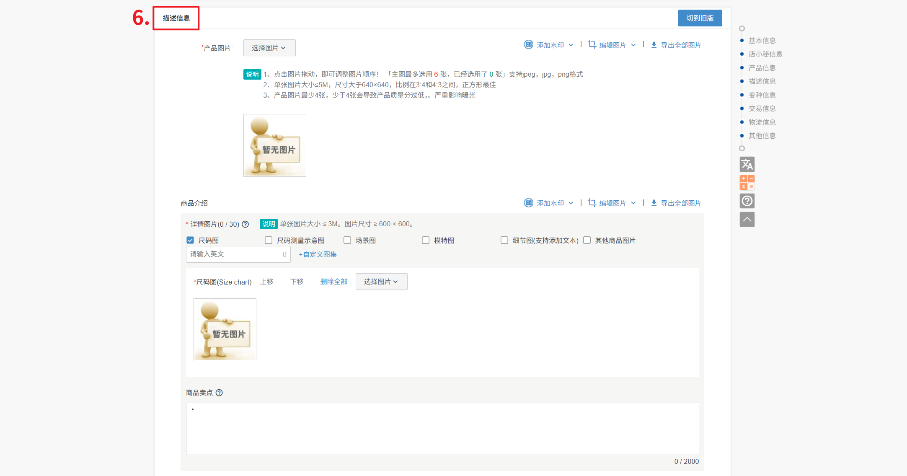907x476 pixels.
Task: Click the help question mark sidebar icon
Action: 747,201
